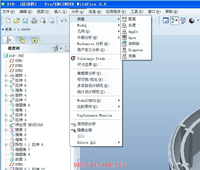This screenshot has height=170, width=200.
Task: Select 变换 transform measure
Action: tap(136, 56)
